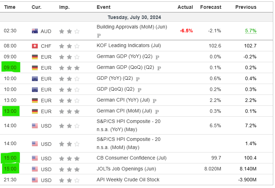The height and width of the screenshot is (188, 275).
Task: Click the 'P' icon next to GDP (QoQ) (Q2)
Action: (x=139, y=90)
